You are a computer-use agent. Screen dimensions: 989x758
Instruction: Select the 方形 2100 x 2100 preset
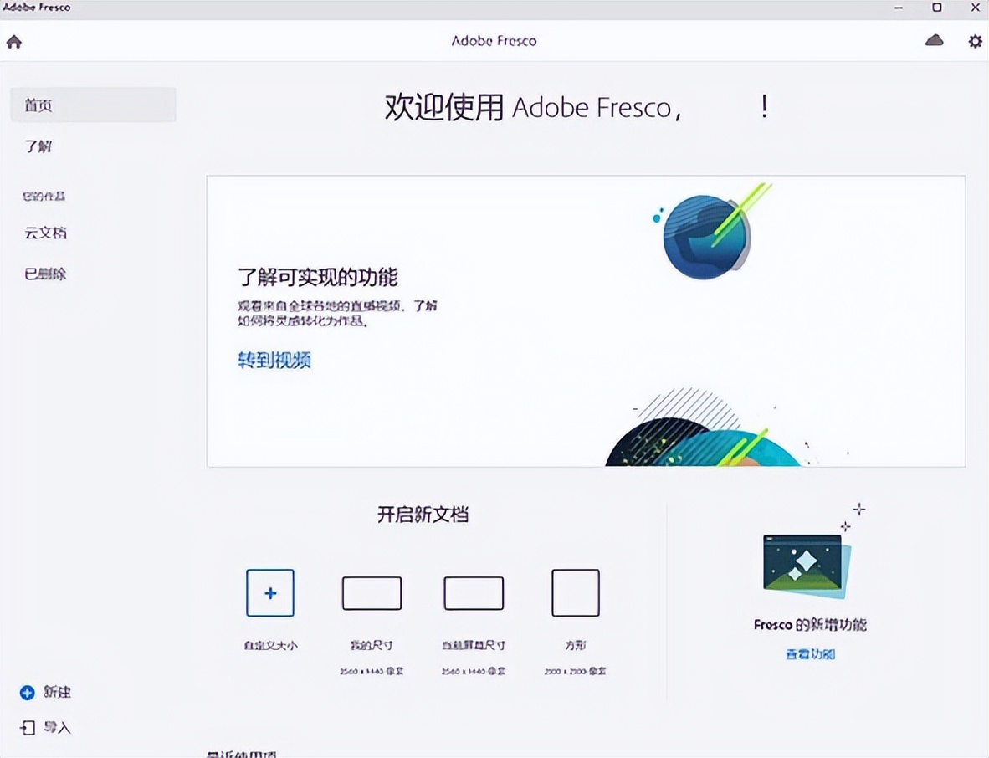575,592
